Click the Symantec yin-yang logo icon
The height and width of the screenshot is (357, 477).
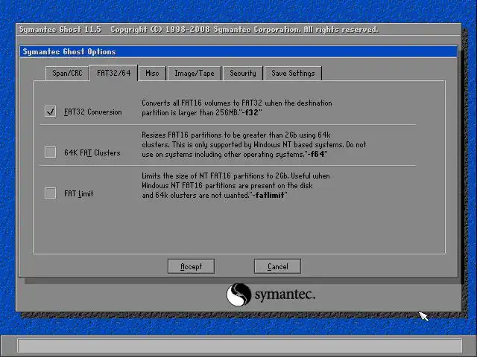[x=238, y=295]
